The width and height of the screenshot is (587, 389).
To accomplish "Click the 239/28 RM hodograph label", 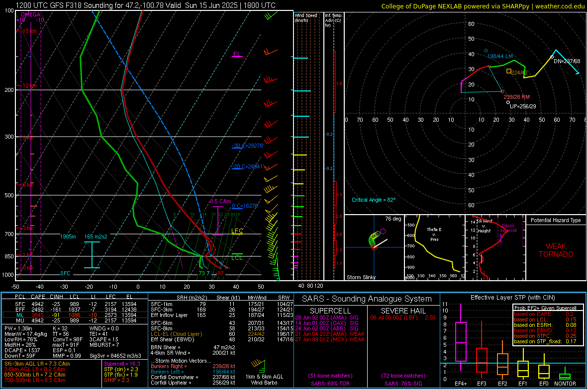I will (x=517, y=97).
